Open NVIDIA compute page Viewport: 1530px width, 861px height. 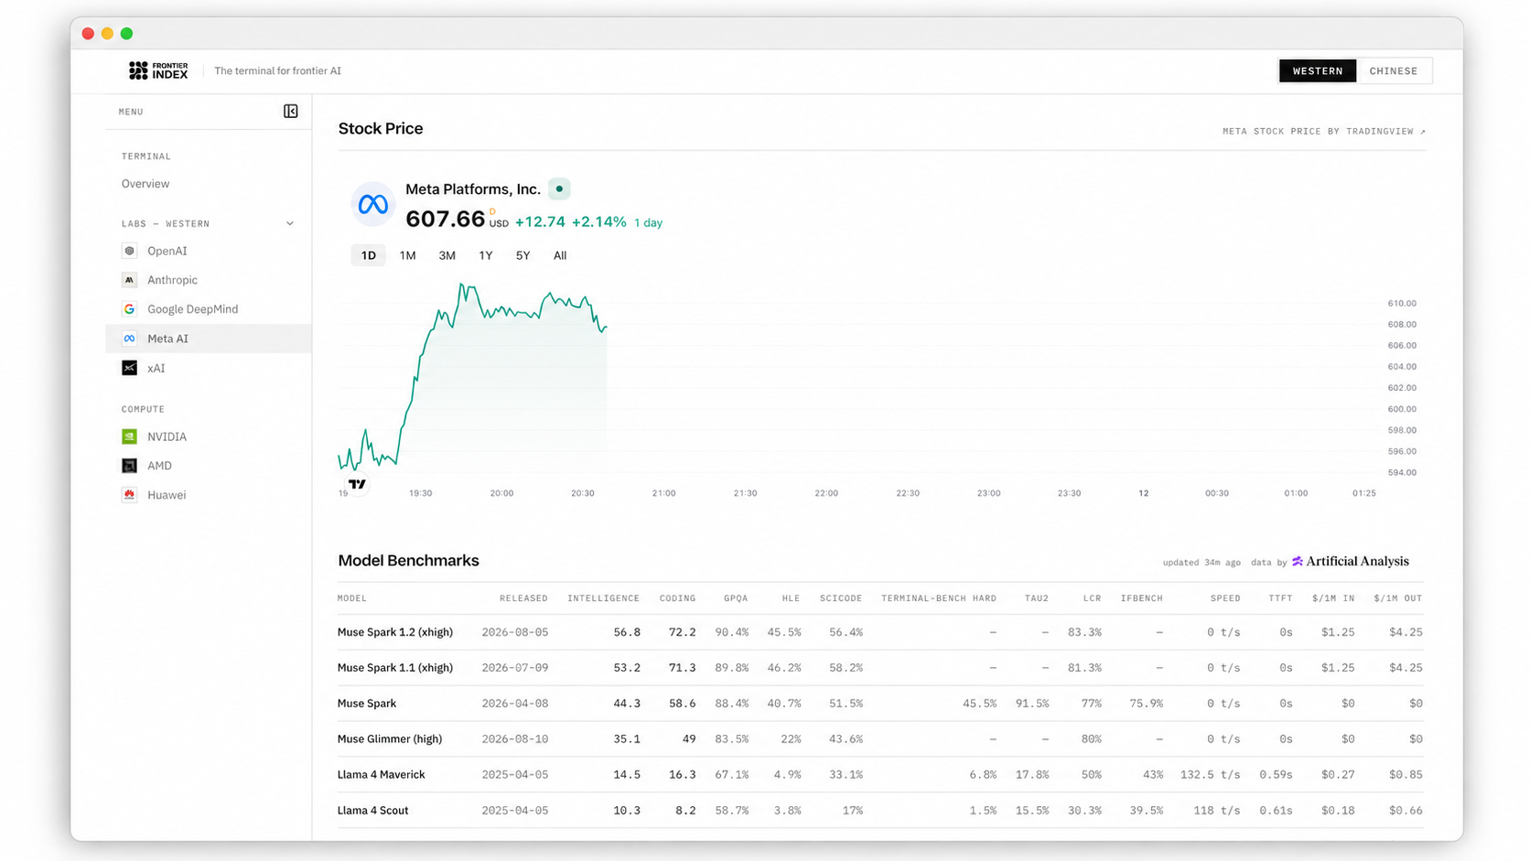[x=167, y=436]
